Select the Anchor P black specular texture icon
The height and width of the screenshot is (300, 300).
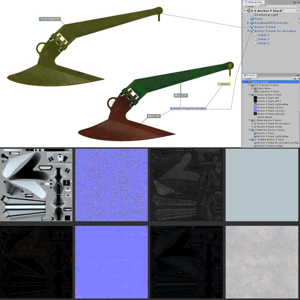pyautogui.click(x=255, y=114)
